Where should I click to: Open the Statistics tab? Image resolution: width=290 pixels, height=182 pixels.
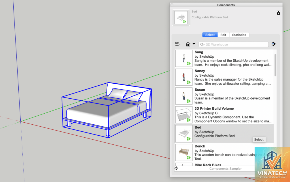click(239, 35)
